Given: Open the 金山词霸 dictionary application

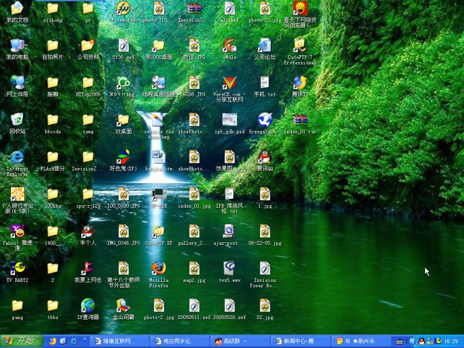Looking at the screenshot, I should [123, 304].
